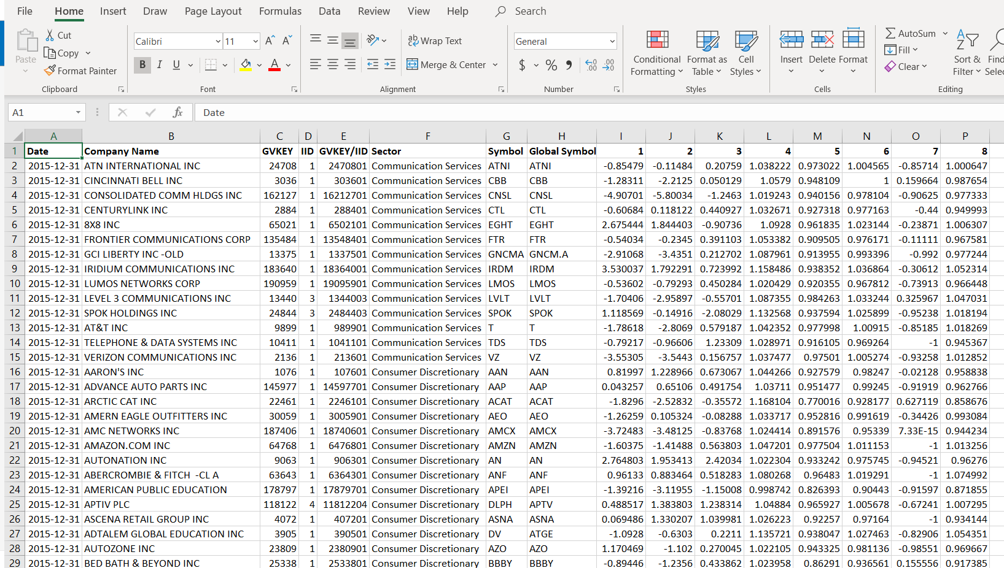The height and width of the screenshot is (568, 1004).
Task: Expand Merge & Center dropdown arrow
Action: [495, 64]
